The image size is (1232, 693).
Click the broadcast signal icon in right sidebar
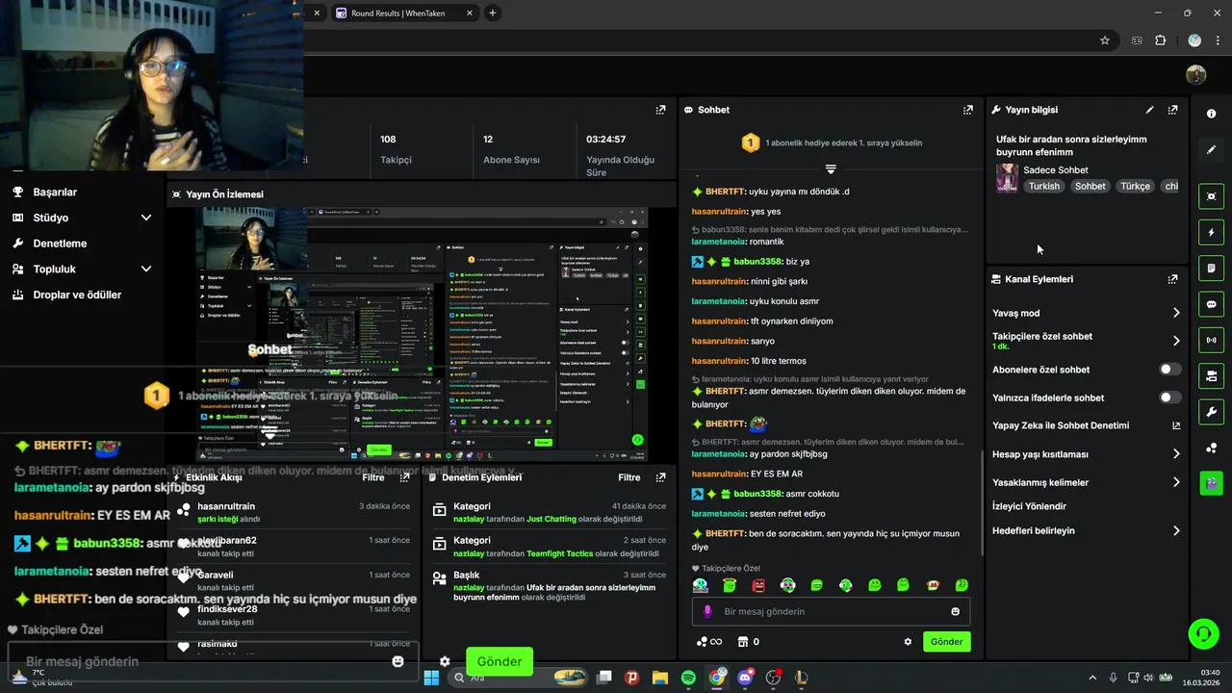(x=1211, y=340)
